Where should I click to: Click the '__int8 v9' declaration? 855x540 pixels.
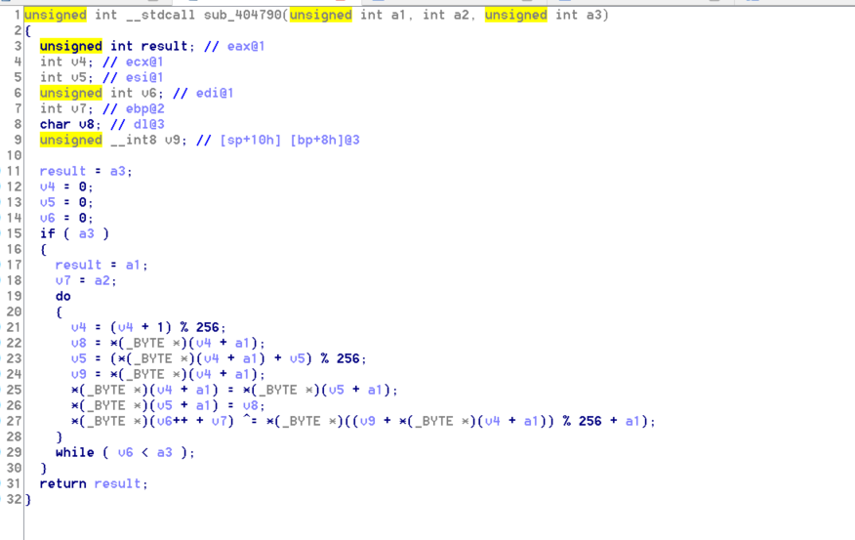tap(149, 141)
